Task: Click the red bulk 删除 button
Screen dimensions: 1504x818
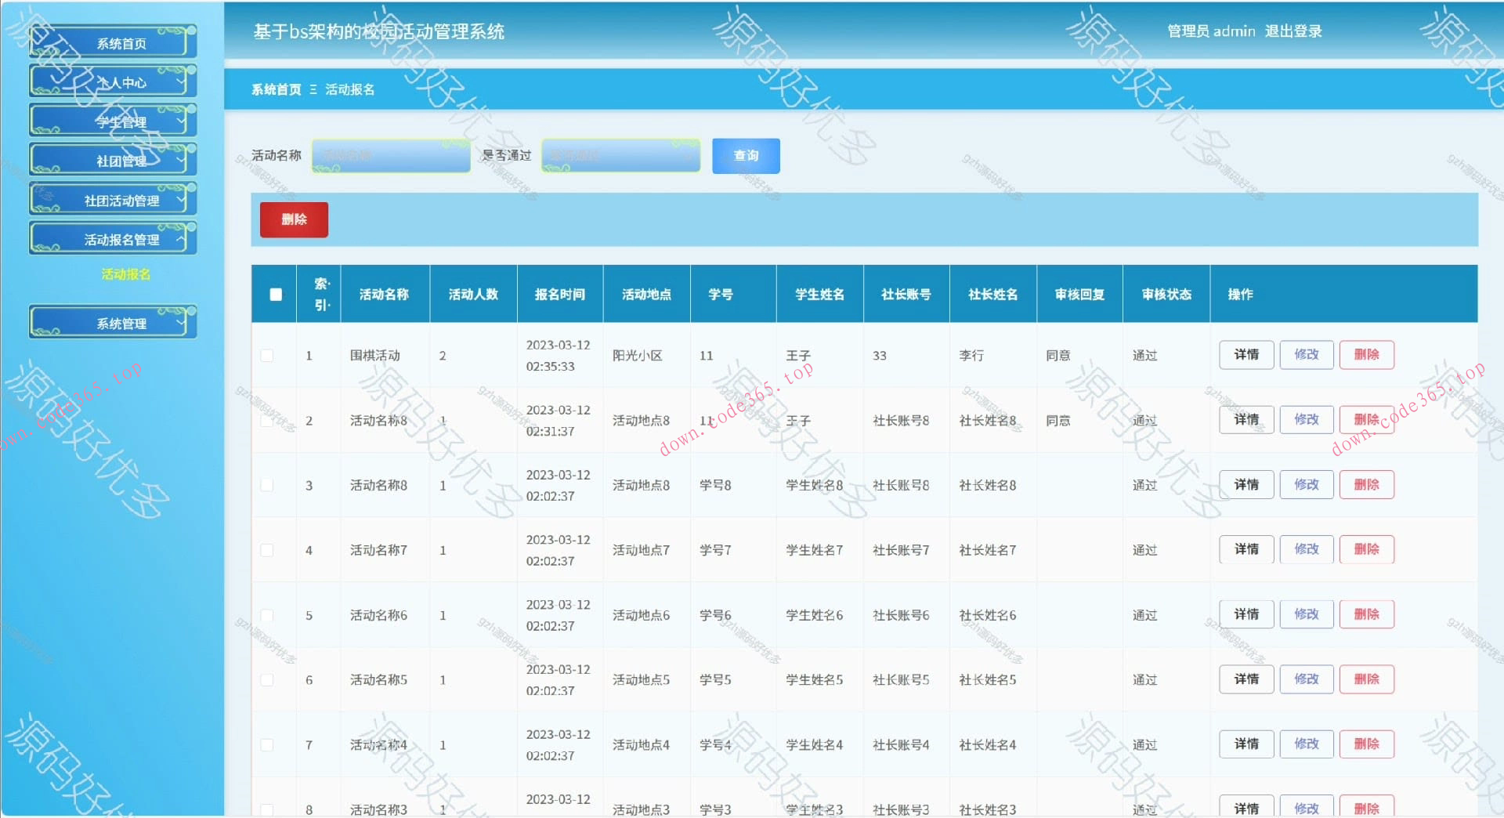Action: (294, 219)
